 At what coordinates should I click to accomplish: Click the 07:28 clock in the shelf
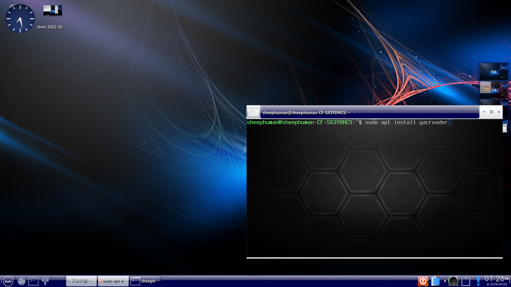click(x=496, y=281)
